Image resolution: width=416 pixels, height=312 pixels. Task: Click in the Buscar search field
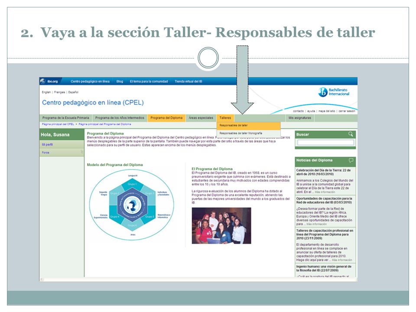coord(325,143)
